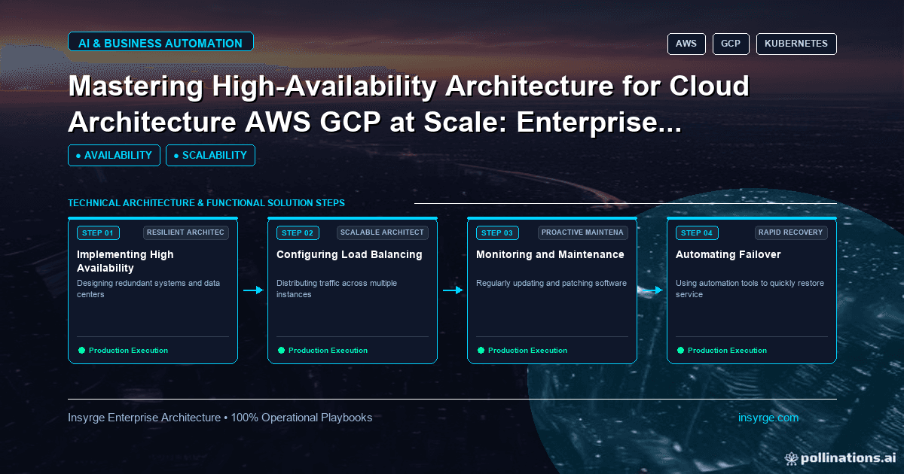
Task: Click green status dot in Step 04 card
Action: [680, 350]
